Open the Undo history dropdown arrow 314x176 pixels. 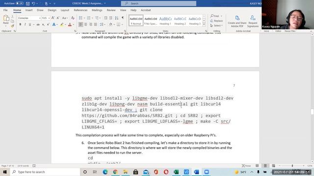37,3
